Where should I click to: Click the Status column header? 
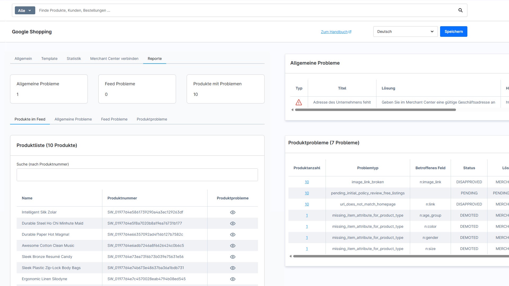469,168
